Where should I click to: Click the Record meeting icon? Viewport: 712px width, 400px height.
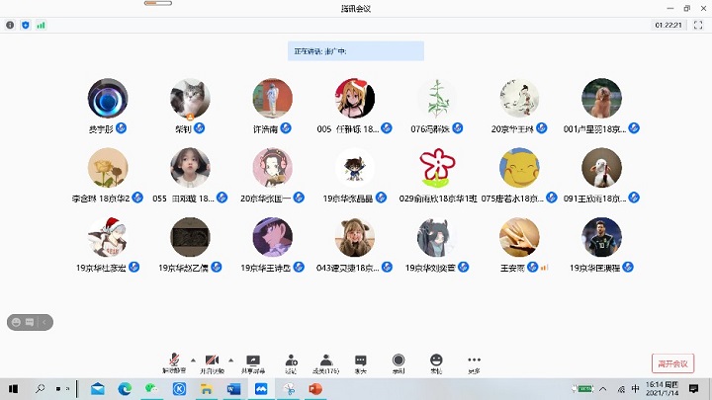[x=398, y=361]
